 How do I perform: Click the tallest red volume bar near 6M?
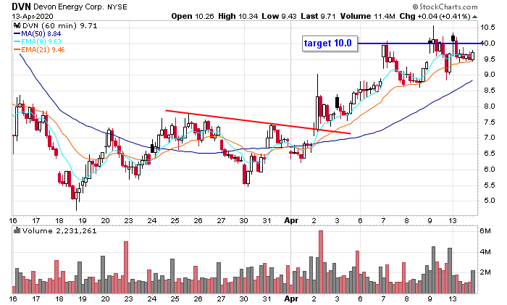[321, 262]
